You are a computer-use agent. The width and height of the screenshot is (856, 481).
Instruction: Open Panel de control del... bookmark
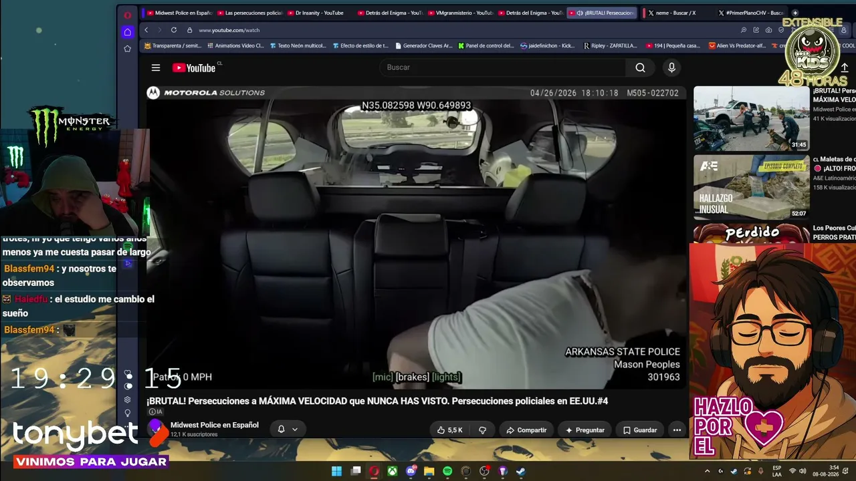[486, 46]
